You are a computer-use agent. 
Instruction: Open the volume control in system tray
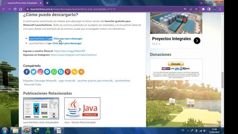tap(205, 131)
